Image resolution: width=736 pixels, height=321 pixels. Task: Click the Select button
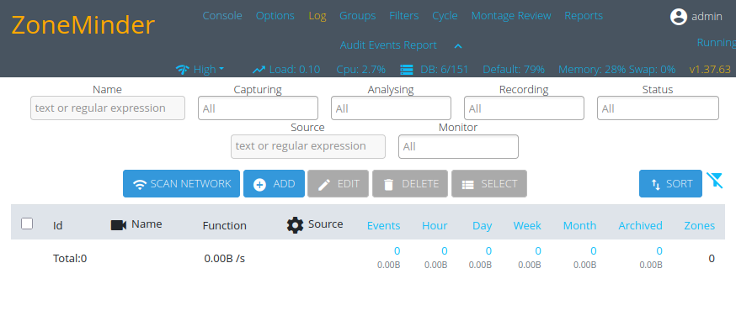click(x=489, y=184)
